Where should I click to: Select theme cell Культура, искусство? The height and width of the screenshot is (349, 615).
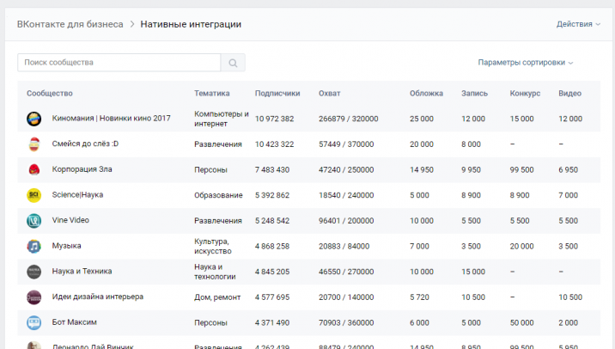[x=212, y=246]
